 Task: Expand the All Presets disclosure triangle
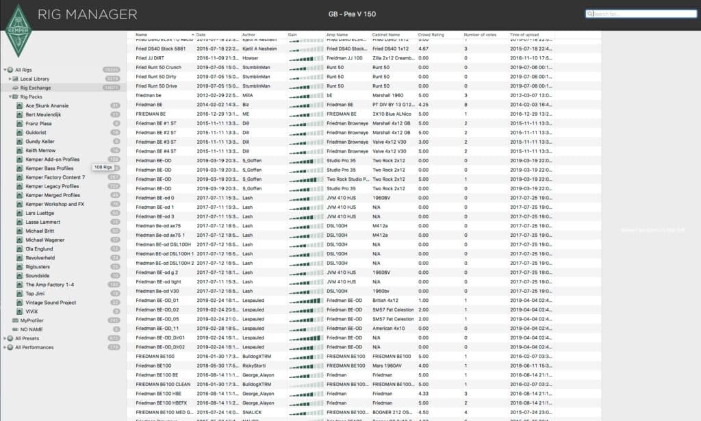pyautogui.click(x=5, y=338)
